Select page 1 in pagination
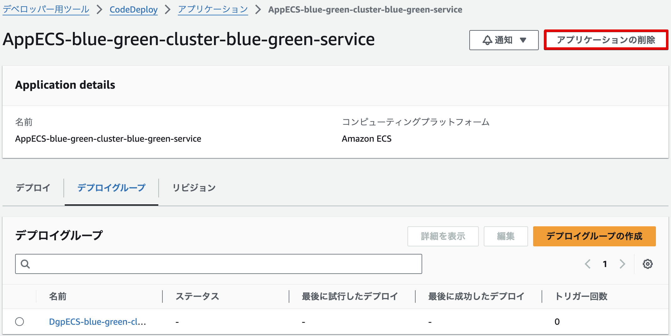 point(605,264)
